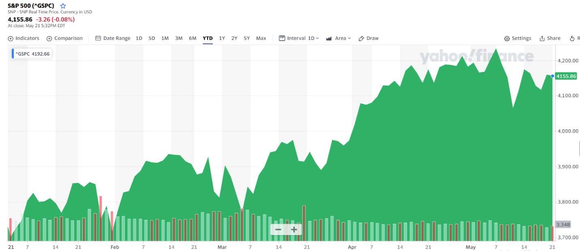Click the Share icon
Image resolution: width=580 pixels, height=251 pixels.
coord(542,39)
